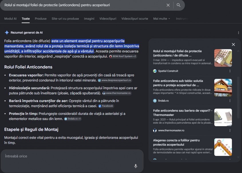Open result 'Folie anticondens sau bariera de vapori?'
The image size is (242, 173).
[183, 112]
